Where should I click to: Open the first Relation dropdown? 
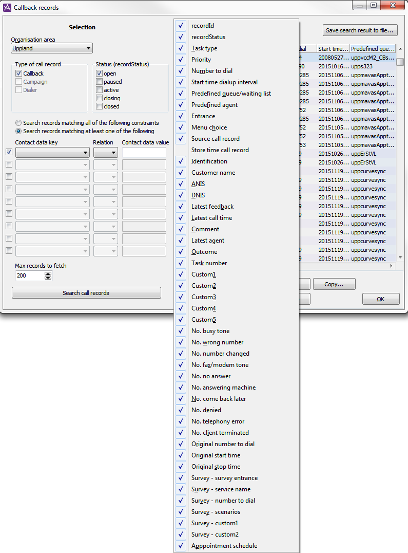click(105, 153)
